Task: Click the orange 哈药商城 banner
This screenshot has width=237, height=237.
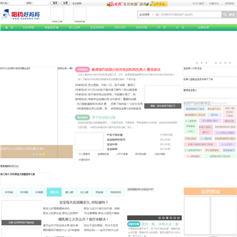Action: 210,192
